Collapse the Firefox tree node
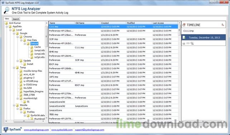The image size is (230, 135). click(x=18, y=109)
